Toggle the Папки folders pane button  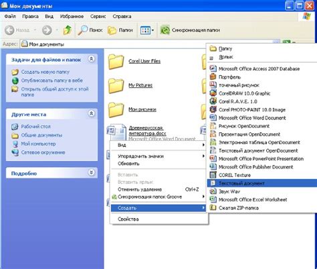[x=120, y=30]
